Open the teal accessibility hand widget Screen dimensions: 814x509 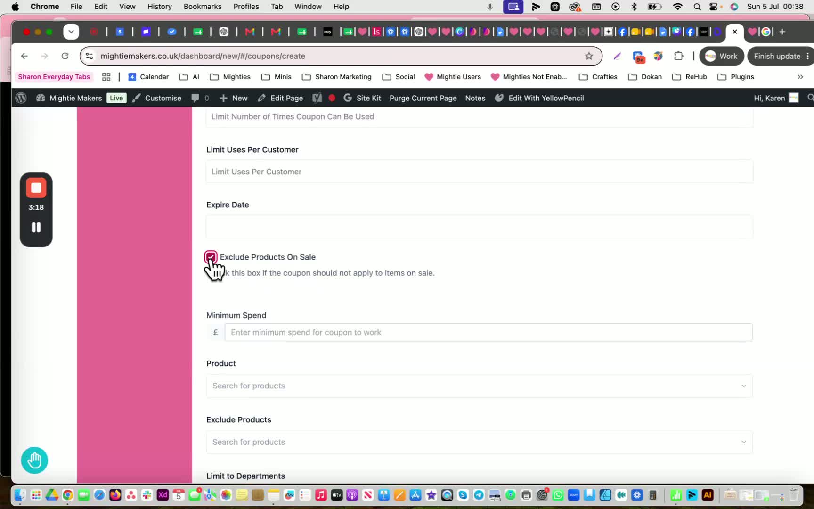tap(34, 460)
